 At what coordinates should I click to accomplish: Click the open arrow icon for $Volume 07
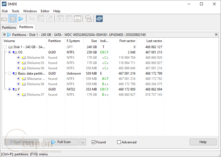coord(18,95)
